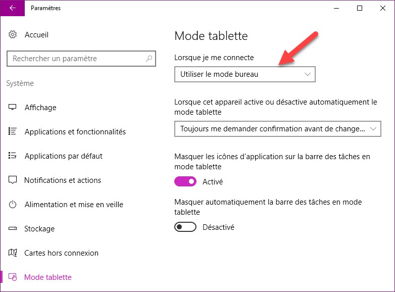Open the 'Utiliser le mode bureau' dropdown
Screen dimensions: 395x292
point(244,74)
